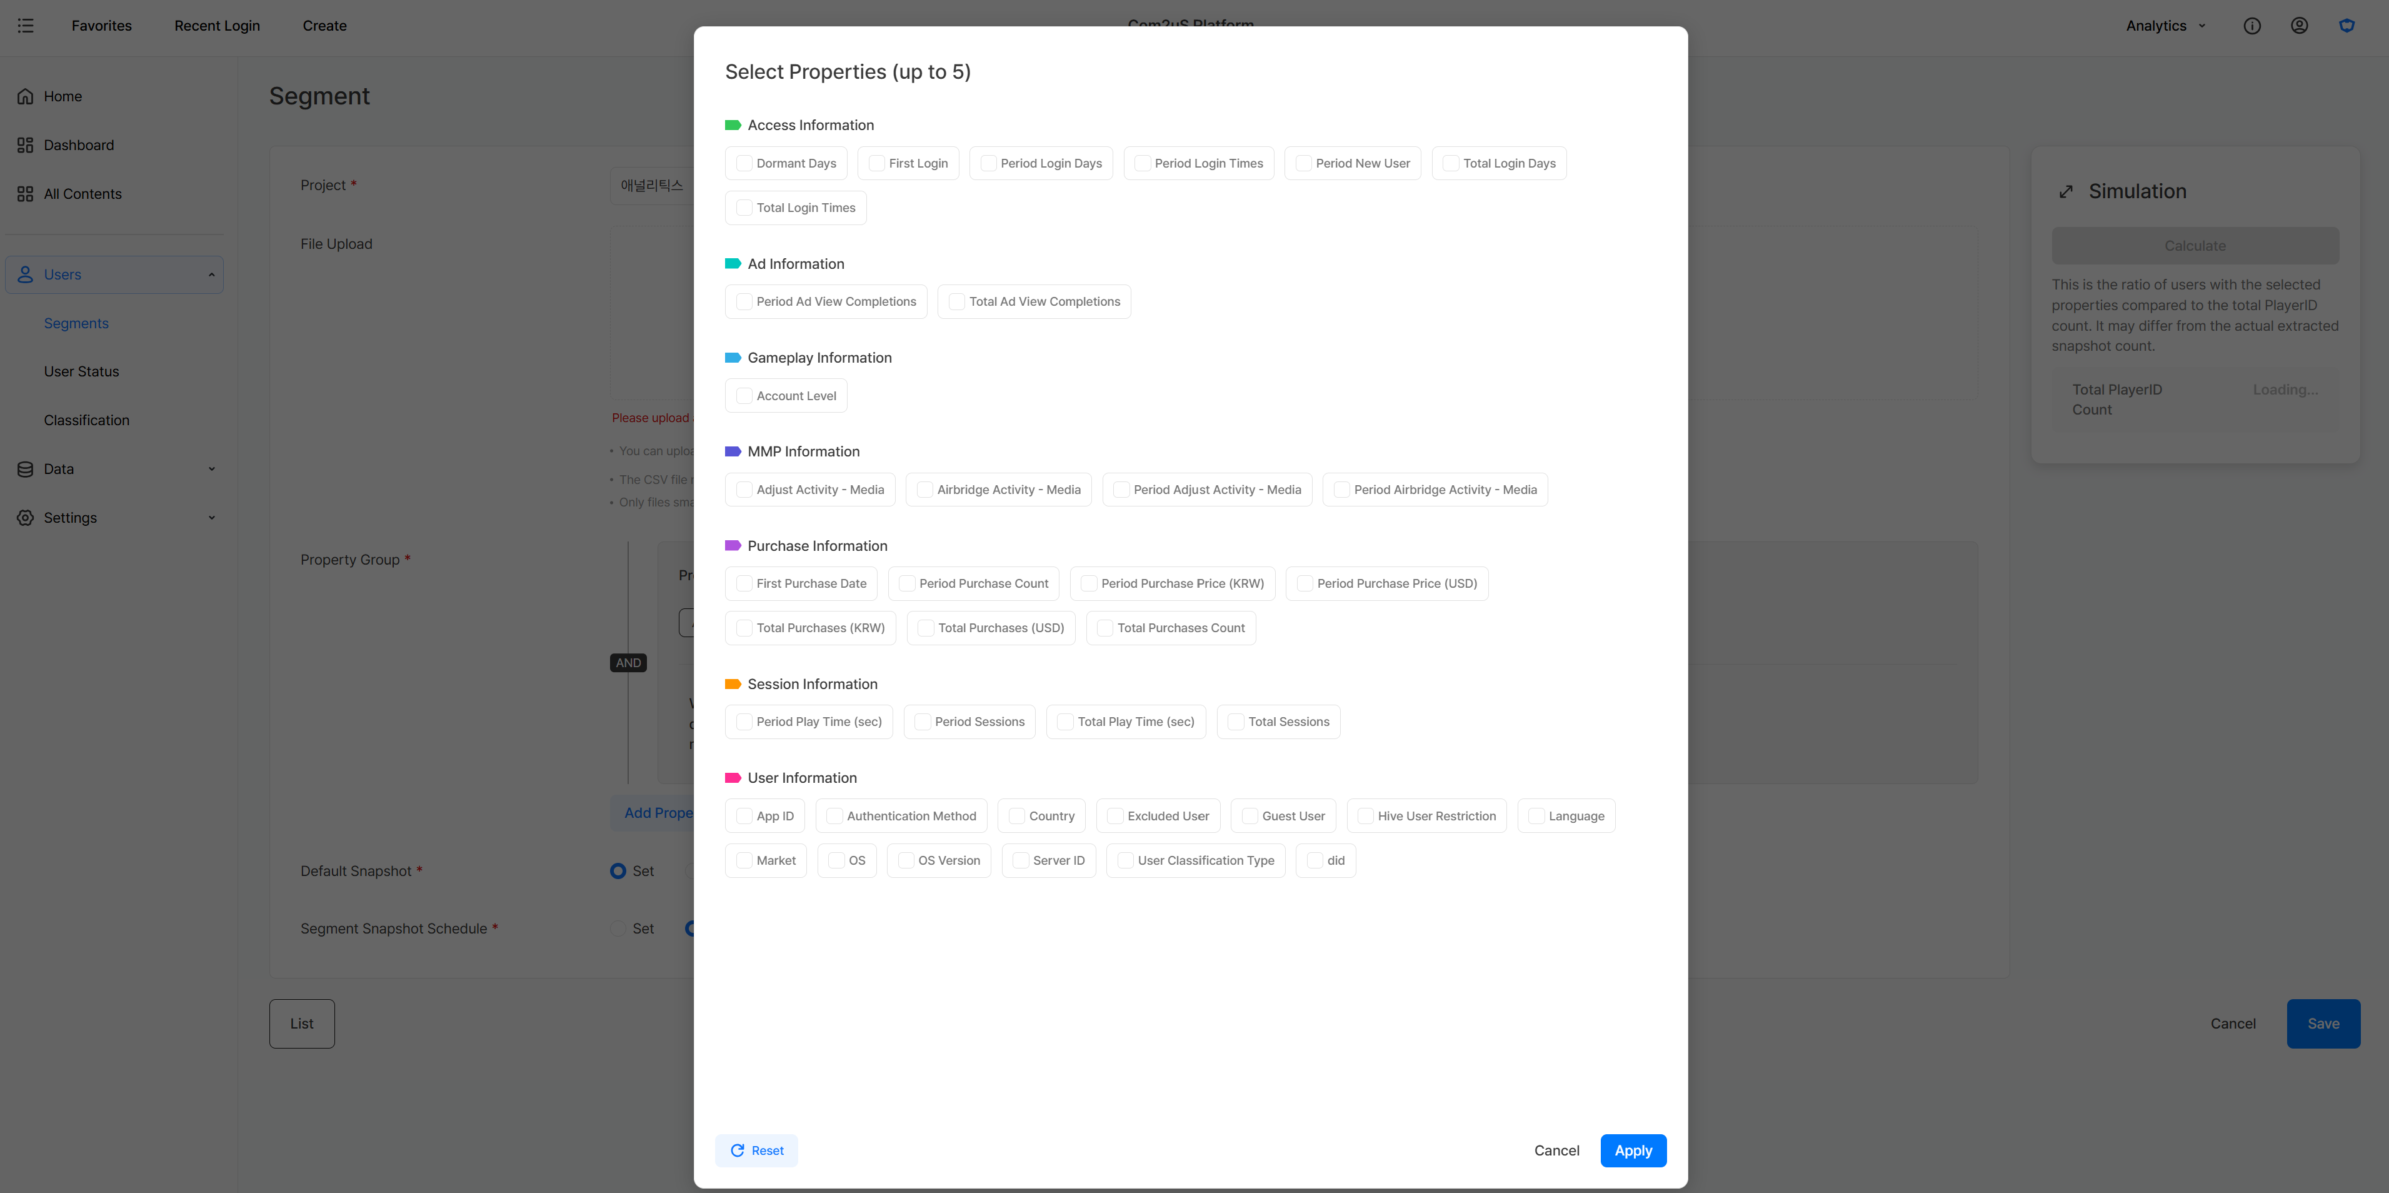Click the hamburger menu icon

26,26
